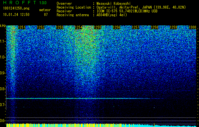Click the 1257 time marker
199x127 pixels.
coord(135,27)
